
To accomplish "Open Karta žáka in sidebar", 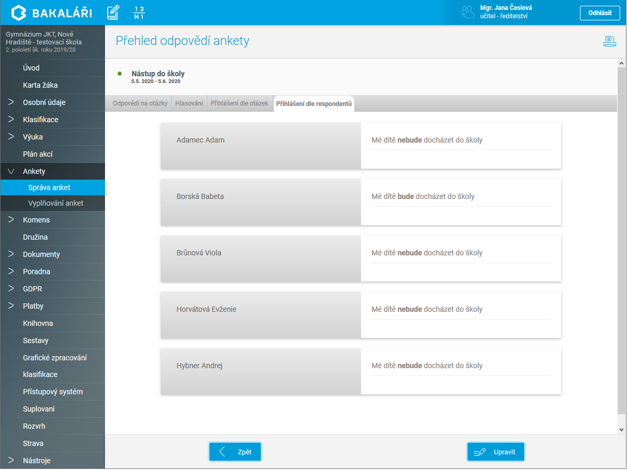I will (52, 85).
